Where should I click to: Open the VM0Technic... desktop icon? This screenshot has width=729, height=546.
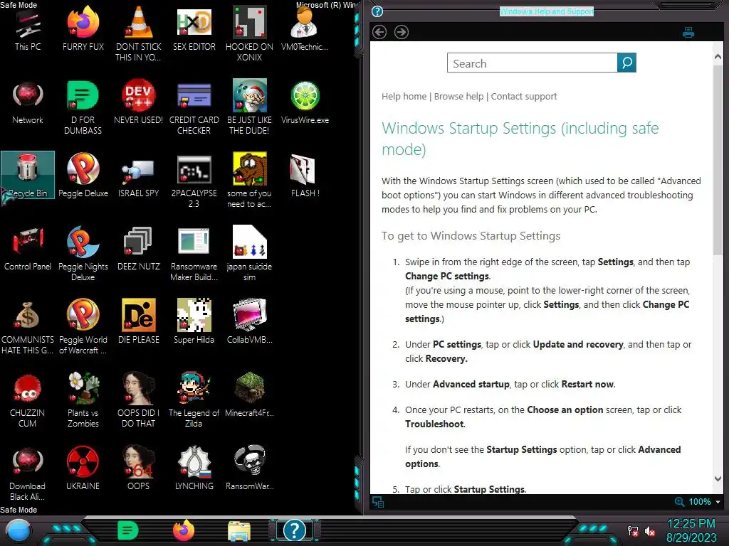(305, 28)
